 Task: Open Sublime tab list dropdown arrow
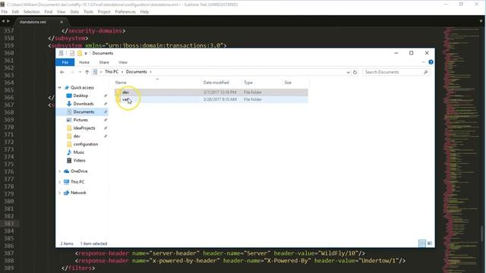[x=481, y=21]
